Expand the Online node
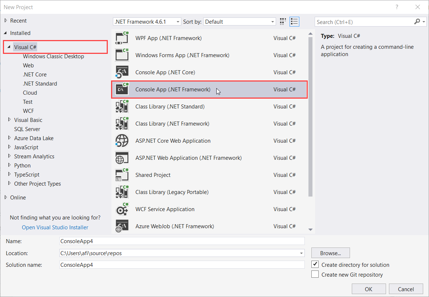429x297 pixels. click(6, 197)
